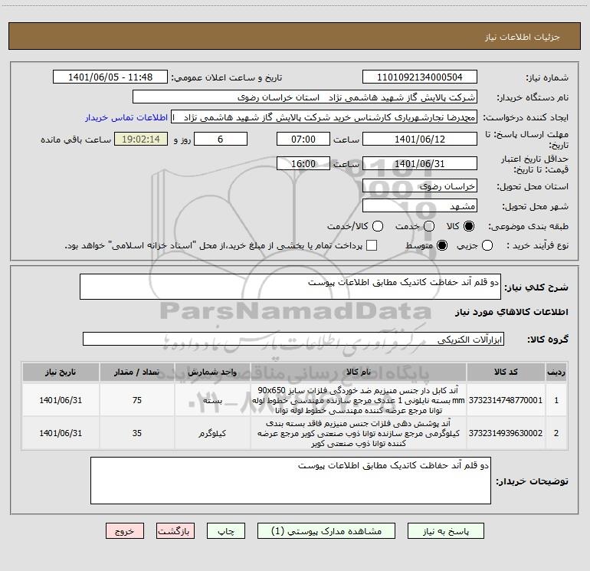The image size is (590, 571).
Task: Toggle Islamic treasury documents payment checkbox
Action: pyautogui.click(x=372, y=245)
